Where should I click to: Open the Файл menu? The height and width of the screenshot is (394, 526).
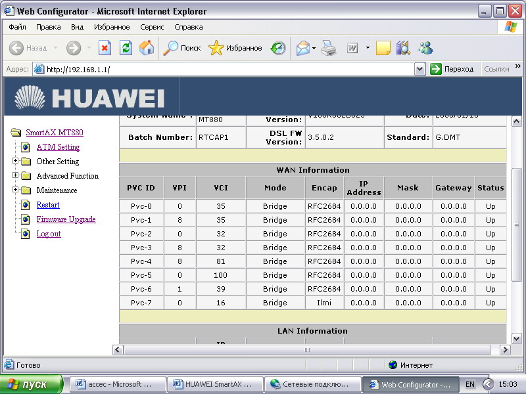pos(18,27)
